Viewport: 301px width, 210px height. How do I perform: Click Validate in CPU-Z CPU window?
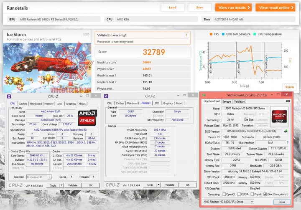pos(73,185)
